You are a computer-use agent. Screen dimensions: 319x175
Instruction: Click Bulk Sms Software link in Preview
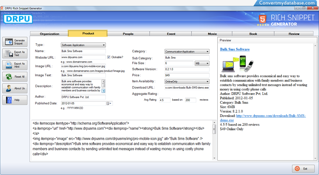[235, 49]
